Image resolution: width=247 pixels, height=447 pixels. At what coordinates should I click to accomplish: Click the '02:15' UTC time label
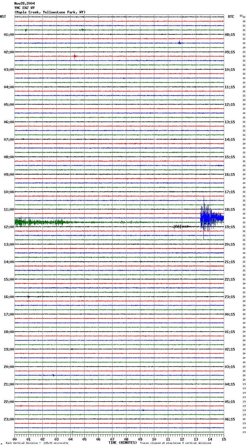click(x=230, y=349)
